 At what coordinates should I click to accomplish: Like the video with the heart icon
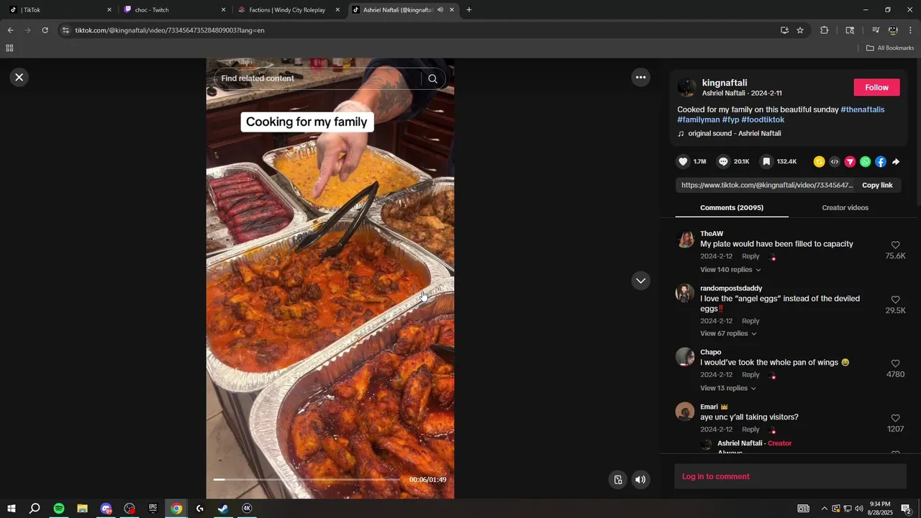[684, 162]
